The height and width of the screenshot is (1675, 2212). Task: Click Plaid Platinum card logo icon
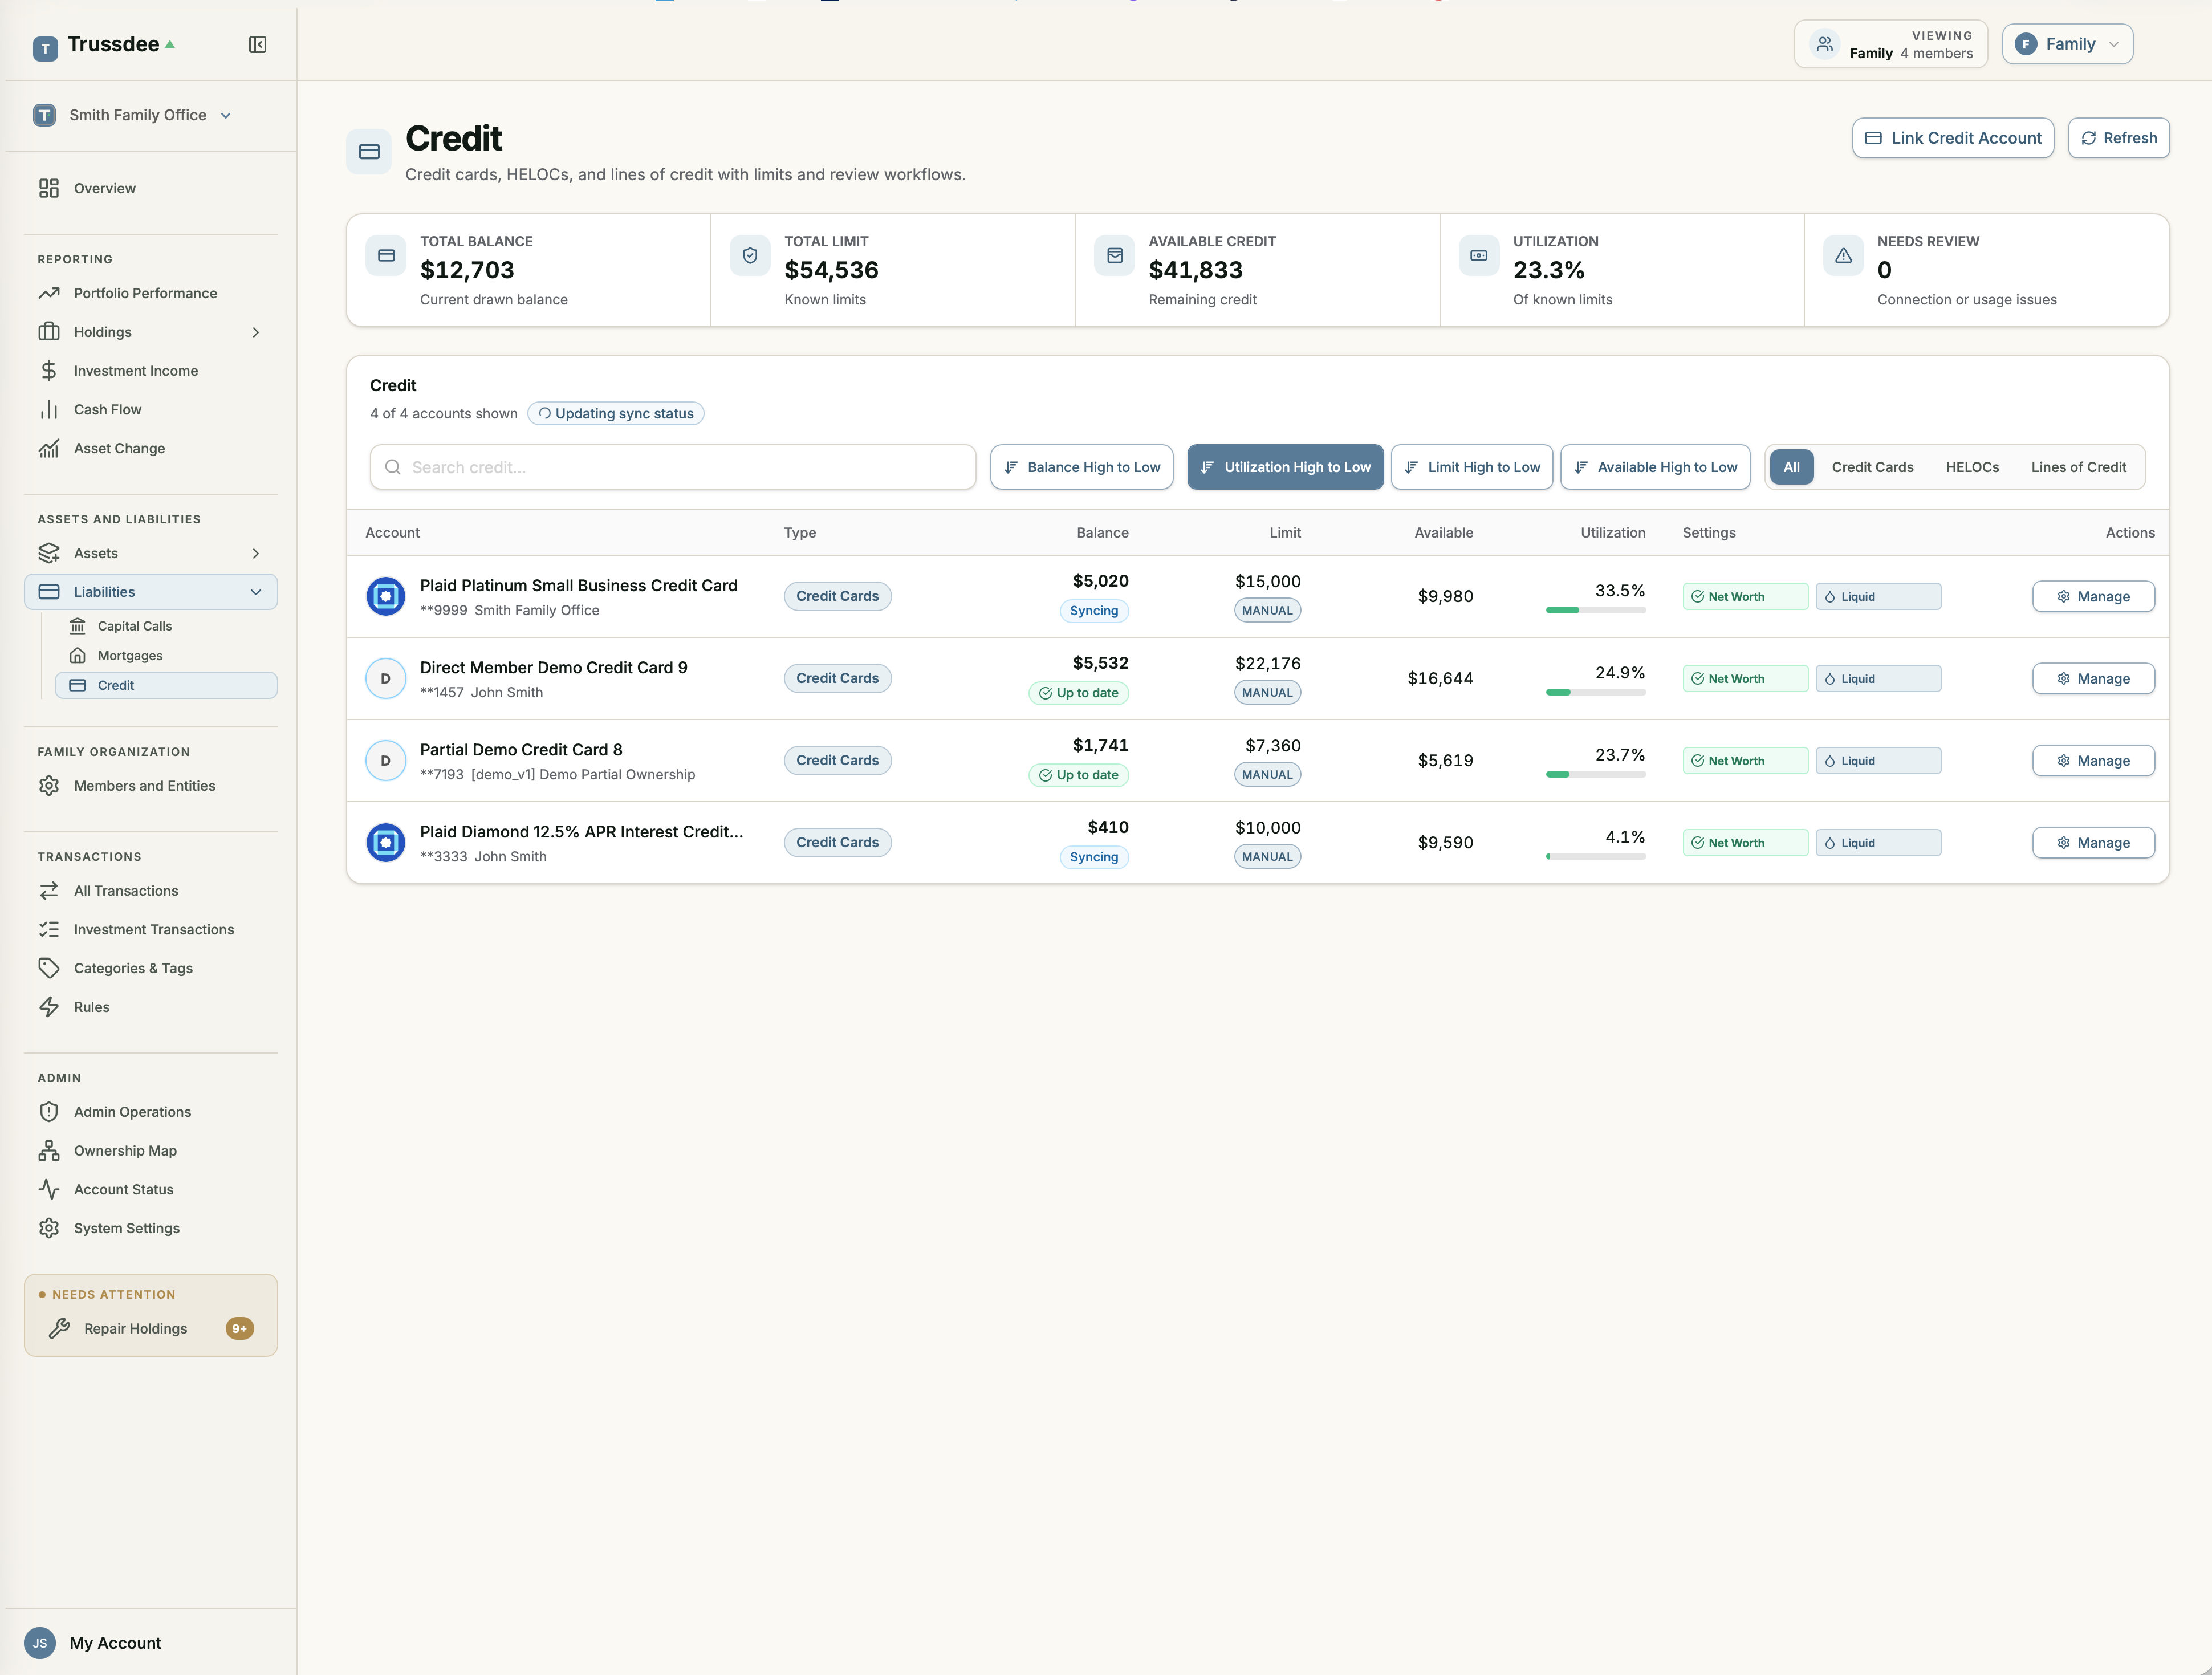[x=385, y=596]
